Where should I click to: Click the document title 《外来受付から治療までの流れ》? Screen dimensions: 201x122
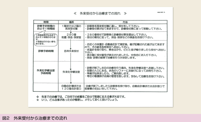(100, 13)
